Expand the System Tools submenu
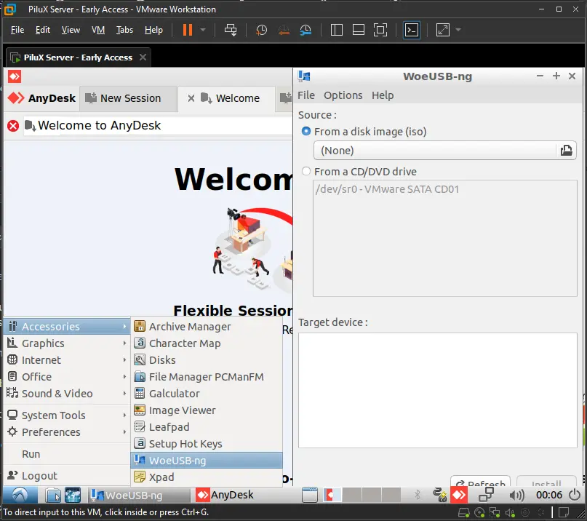Image resolution: width=587 pixels, height=521 pixels. click(x=67, y=415)
